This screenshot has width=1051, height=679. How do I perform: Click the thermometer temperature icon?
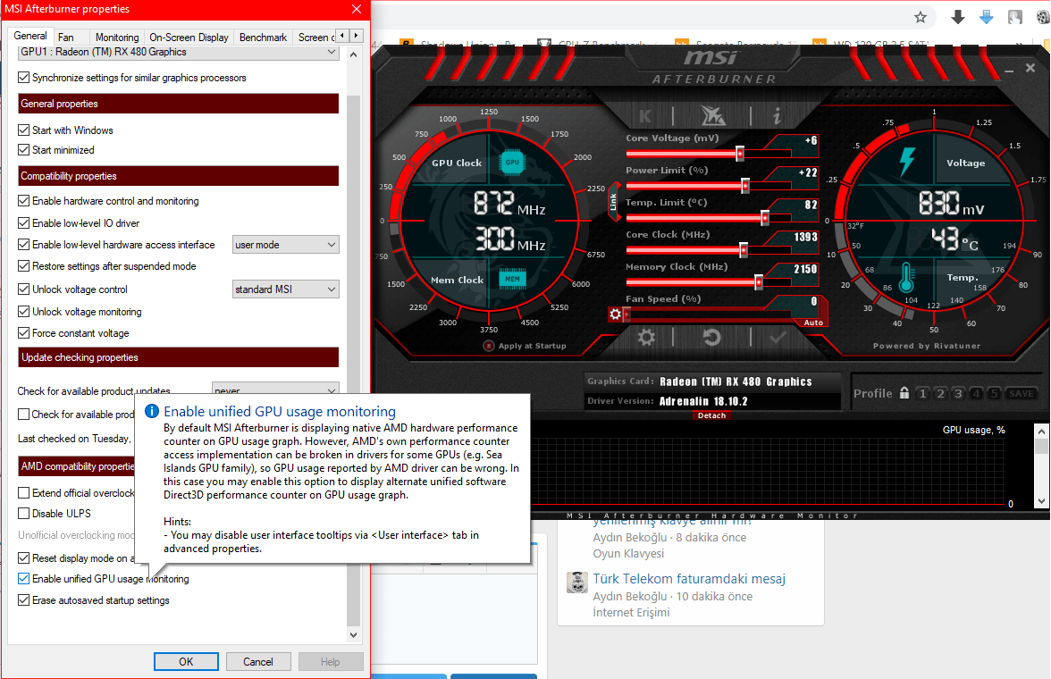(x=907, y=278)
